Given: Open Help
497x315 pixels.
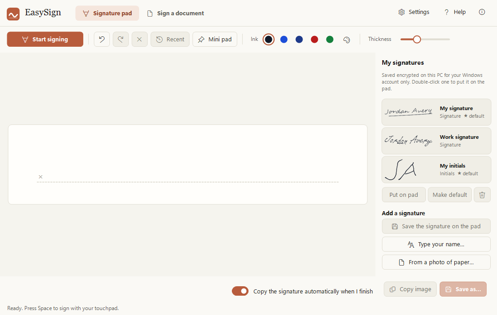Looking at the screenshot, I should tap(455, 12).
